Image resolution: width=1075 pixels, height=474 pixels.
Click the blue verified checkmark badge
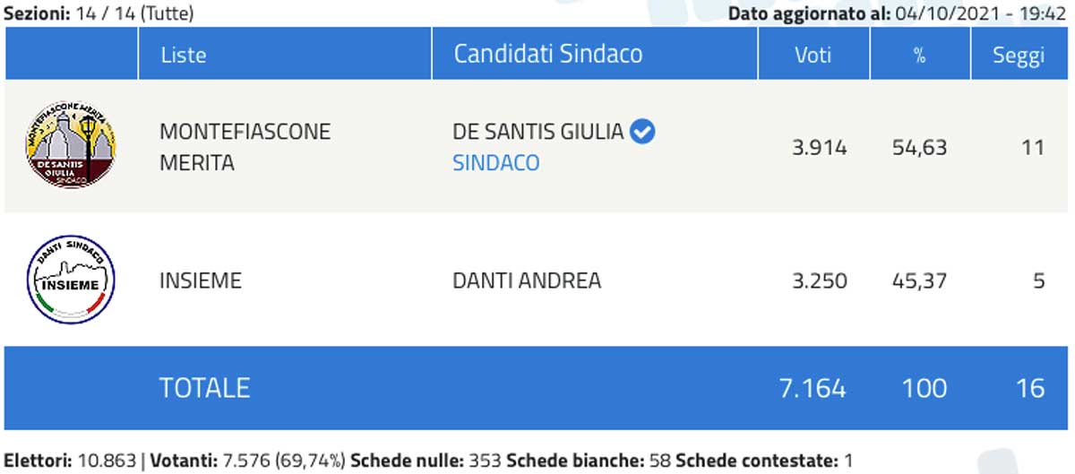(x=642, y=132)
